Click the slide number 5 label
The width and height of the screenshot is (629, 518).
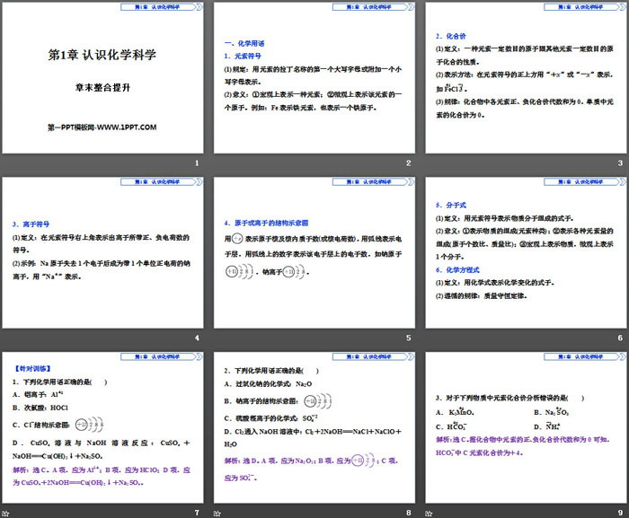(408, 338)
